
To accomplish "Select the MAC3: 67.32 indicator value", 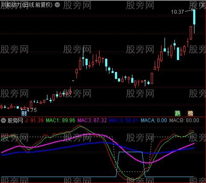I will point(92,120).
